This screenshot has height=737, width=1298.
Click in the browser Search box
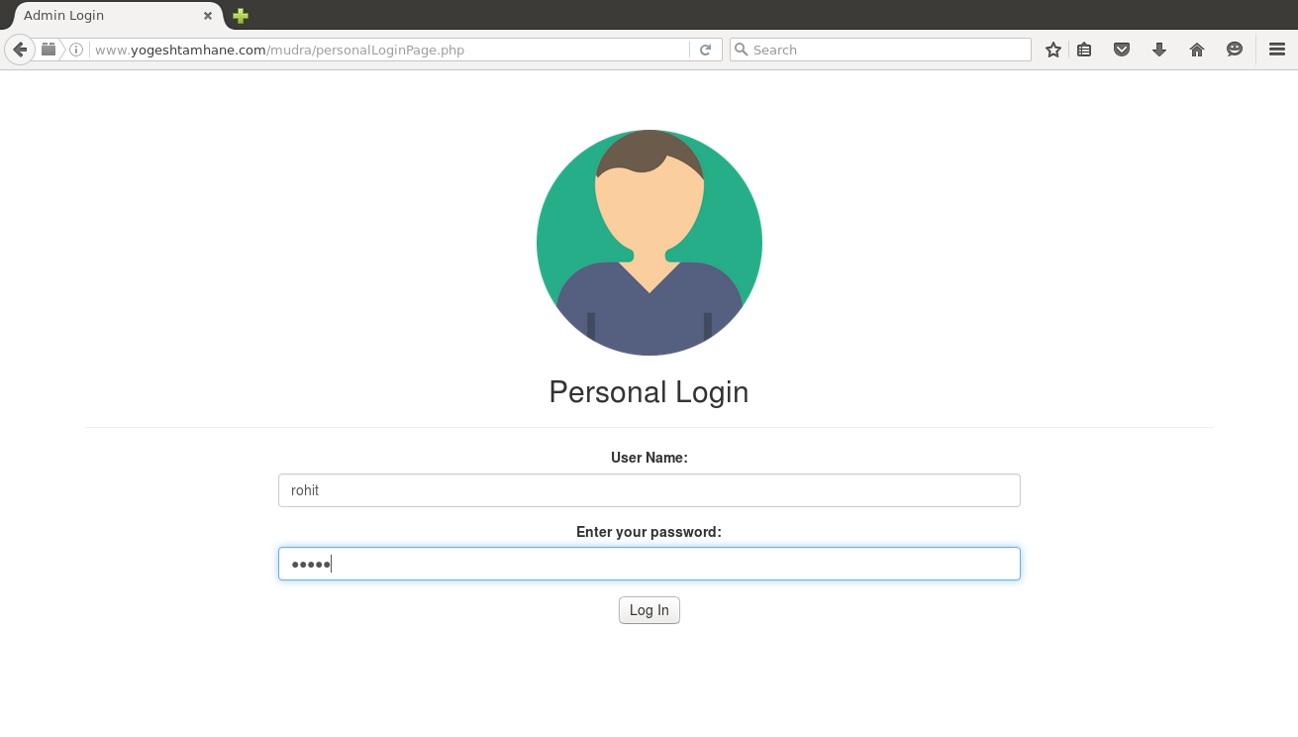880,50
